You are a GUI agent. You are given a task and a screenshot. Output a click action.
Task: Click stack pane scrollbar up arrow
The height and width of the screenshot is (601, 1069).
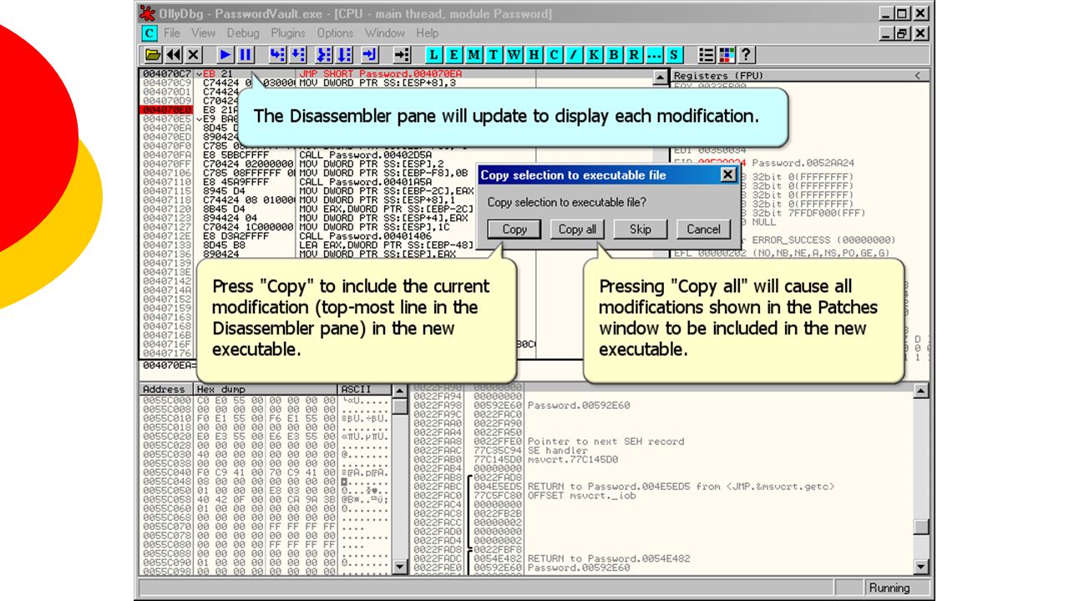(921, 391)
